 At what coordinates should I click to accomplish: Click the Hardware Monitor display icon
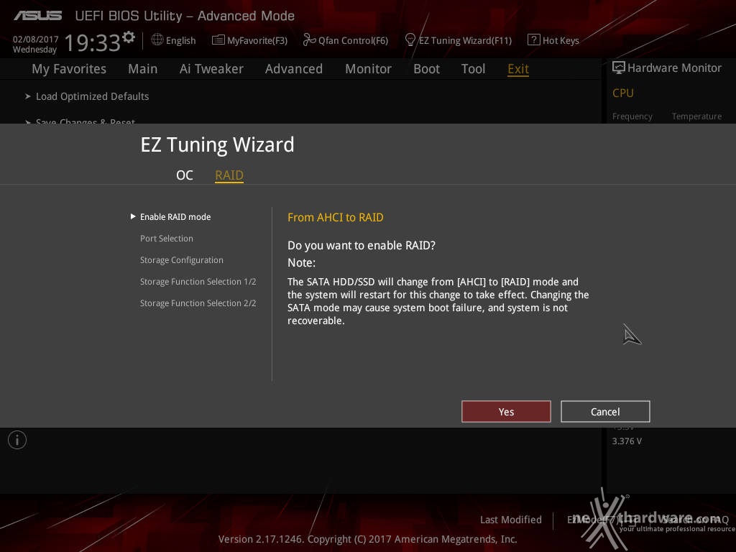pos(619,68)
